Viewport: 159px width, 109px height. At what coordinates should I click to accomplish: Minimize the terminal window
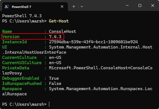point(127,5)
